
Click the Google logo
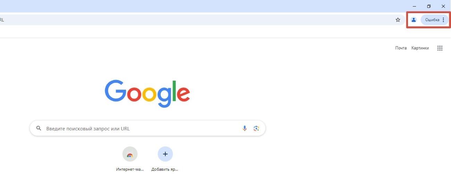pyautogui.click(x=147, y=93)
